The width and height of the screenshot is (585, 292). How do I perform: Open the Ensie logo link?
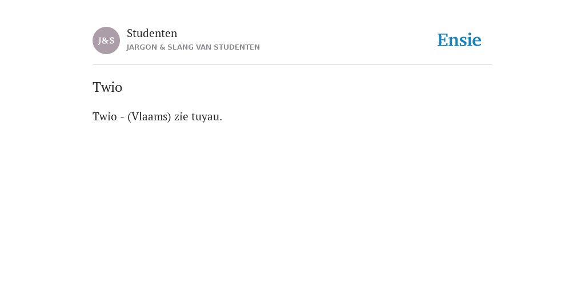click(x=459, y=40)
